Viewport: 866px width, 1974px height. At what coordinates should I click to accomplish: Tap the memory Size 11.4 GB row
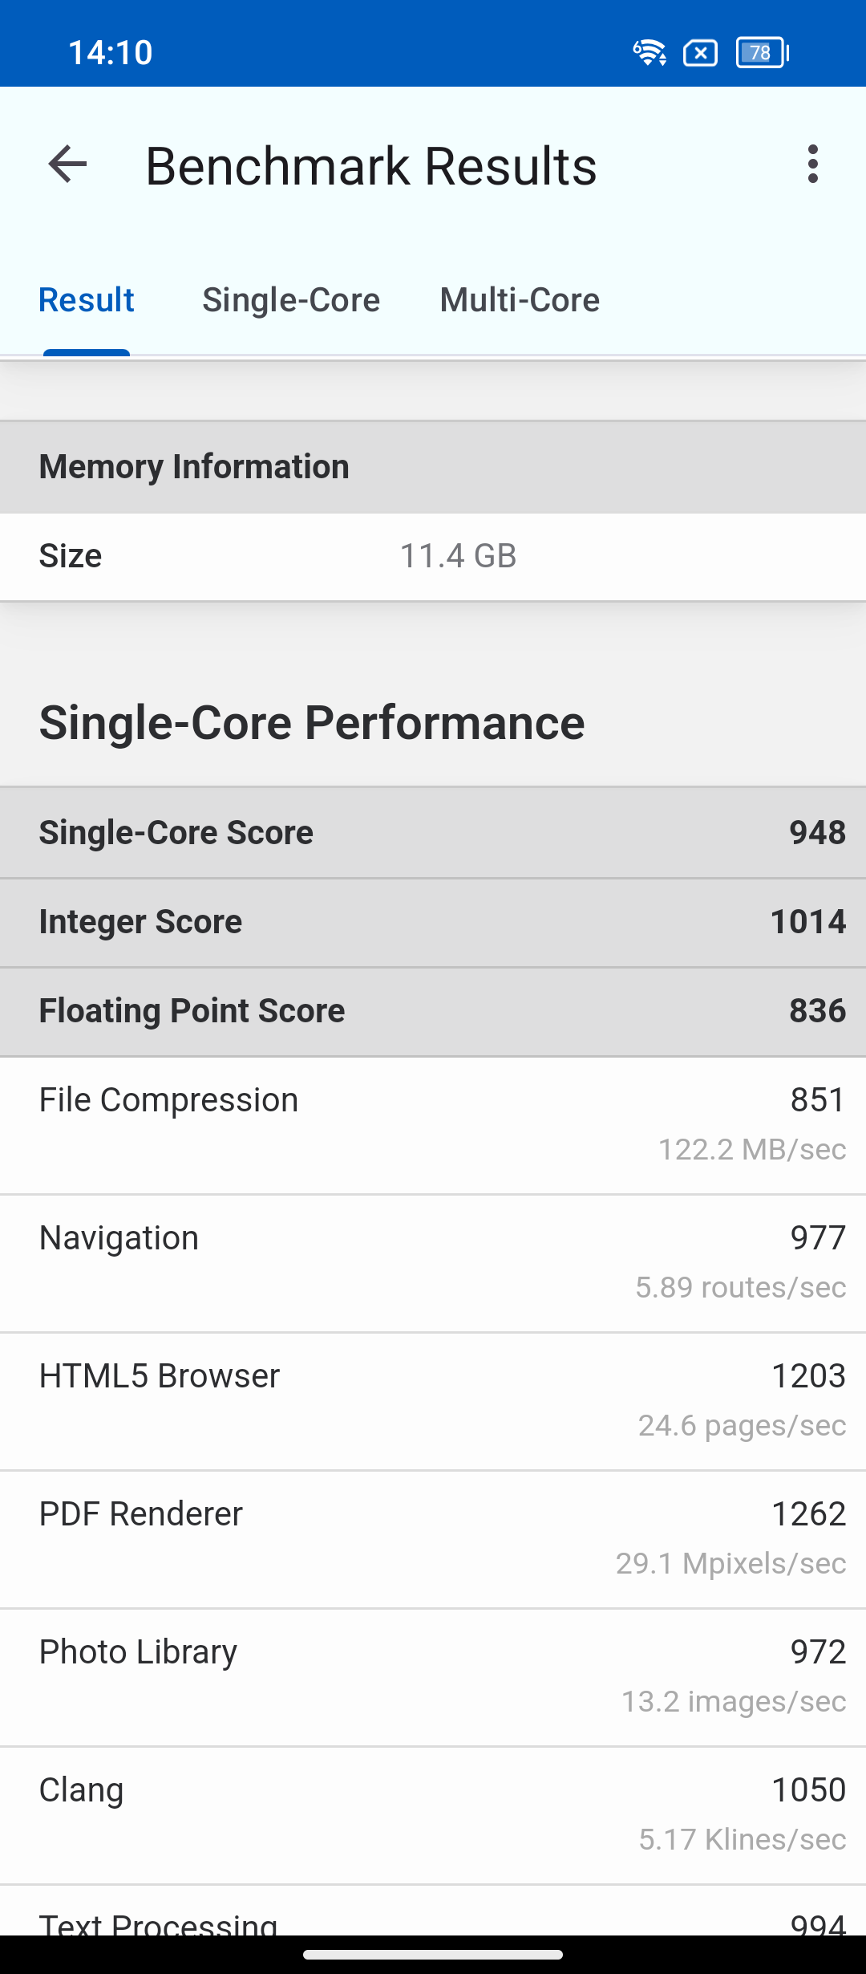pyautogui.click(x=433, y=556)
